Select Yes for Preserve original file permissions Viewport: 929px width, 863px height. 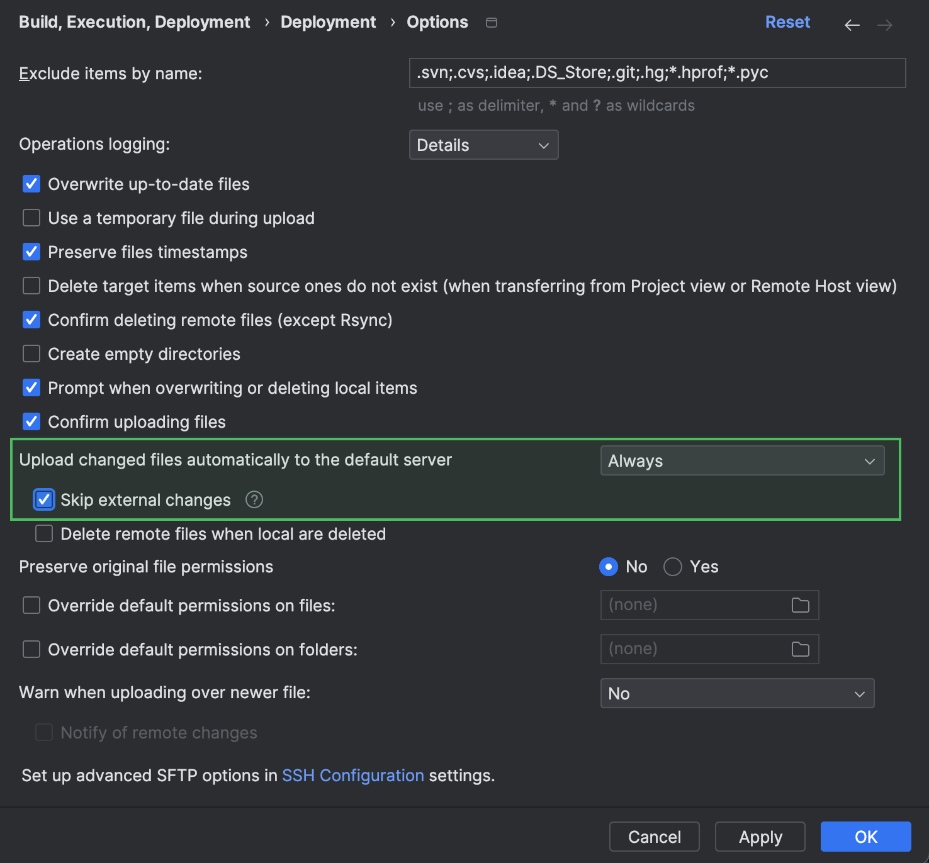pos(672,566)
